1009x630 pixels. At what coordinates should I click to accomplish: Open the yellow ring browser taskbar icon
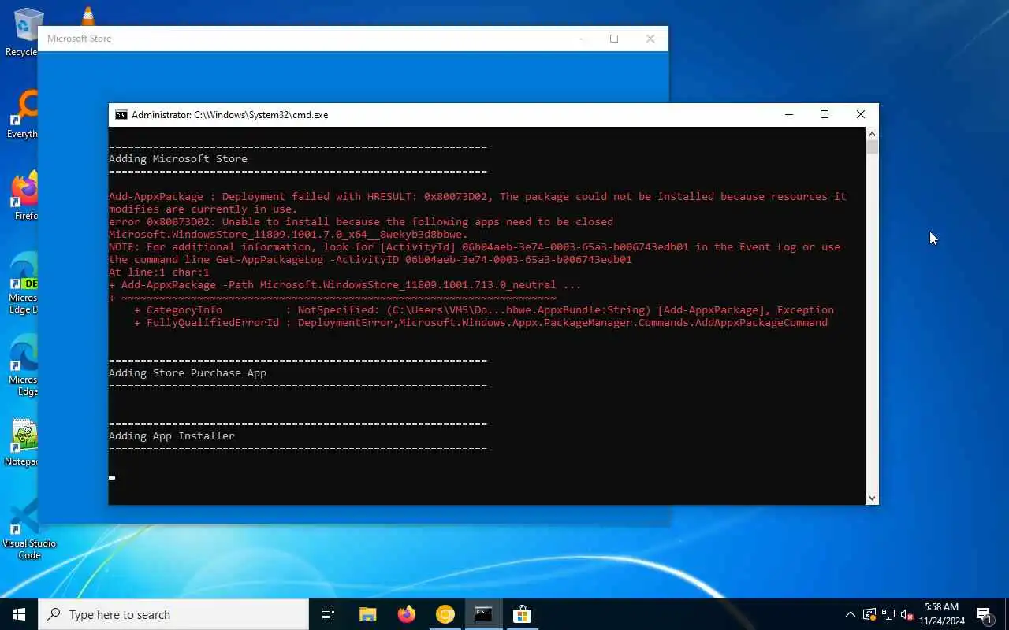pyautogui.click(x=445, y=614)
